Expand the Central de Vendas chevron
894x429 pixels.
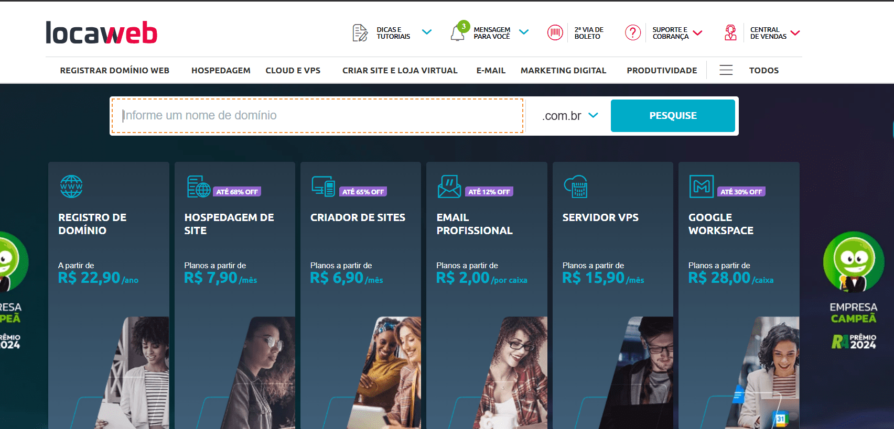(x=795, y=32)
